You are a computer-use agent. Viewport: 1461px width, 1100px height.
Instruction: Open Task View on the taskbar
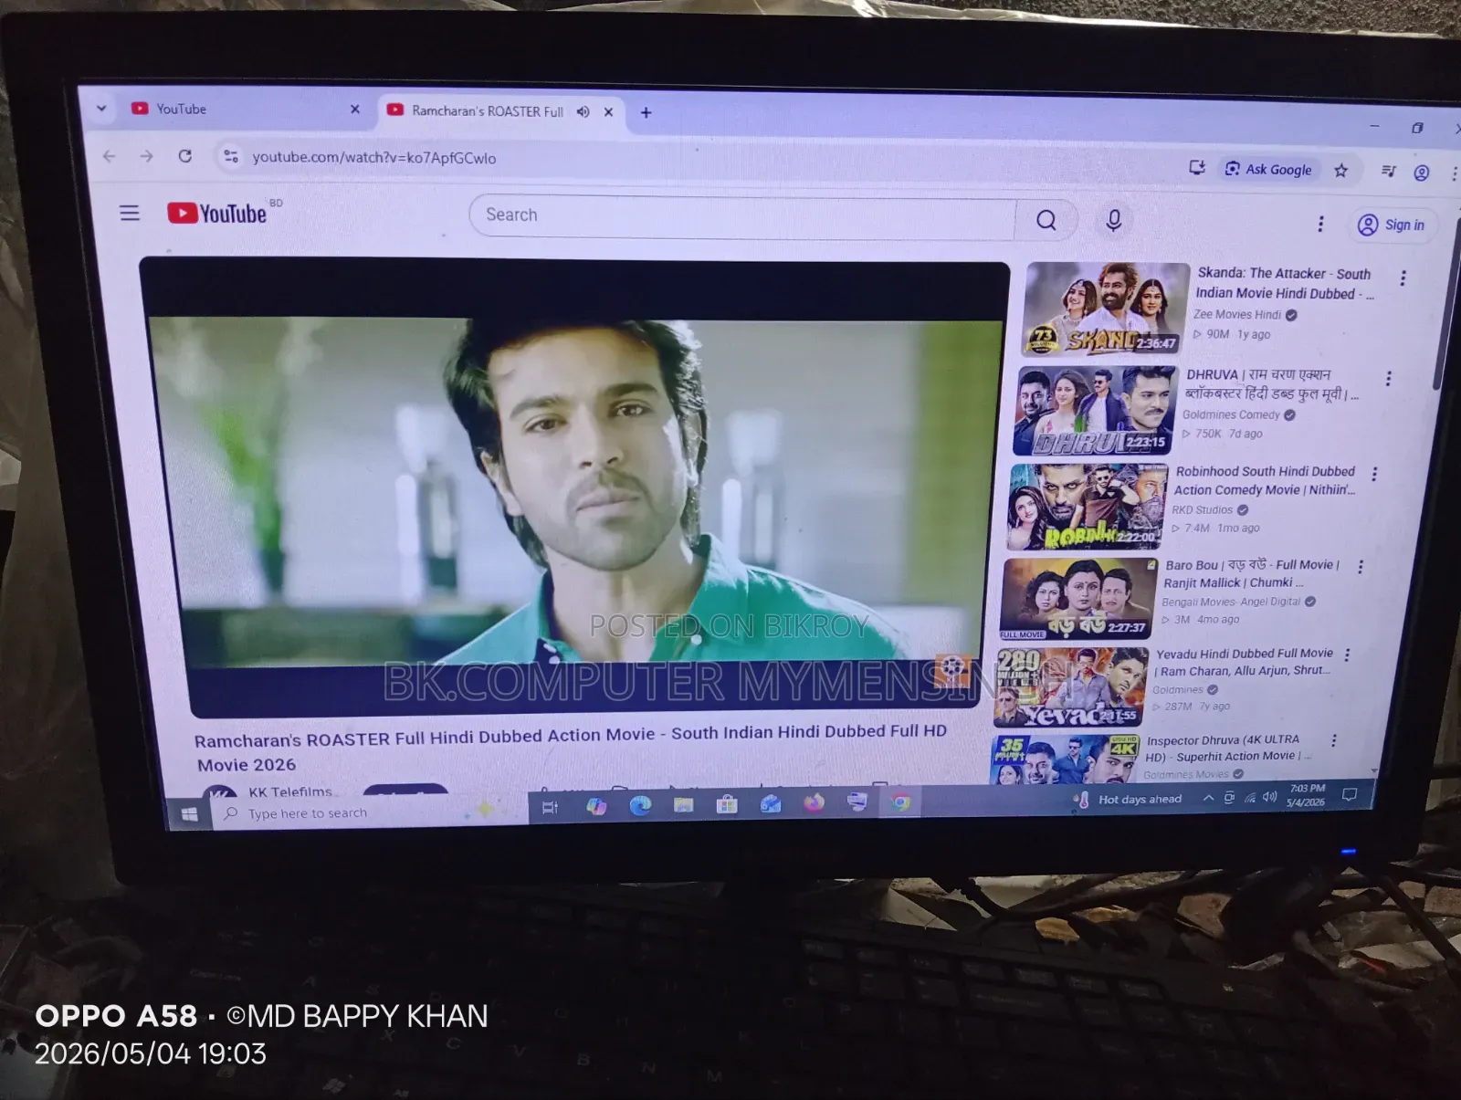tap(550, 807)
